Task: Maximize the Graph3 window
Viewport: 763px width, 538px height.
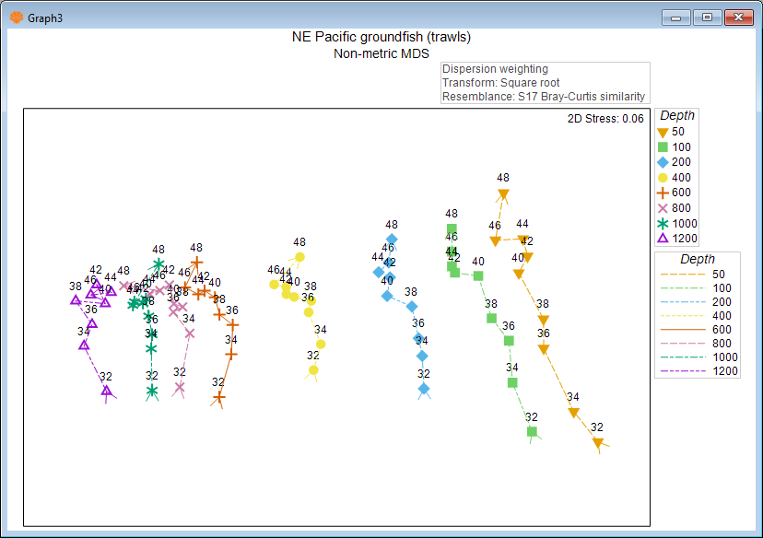Action: (x=707, y=18)
